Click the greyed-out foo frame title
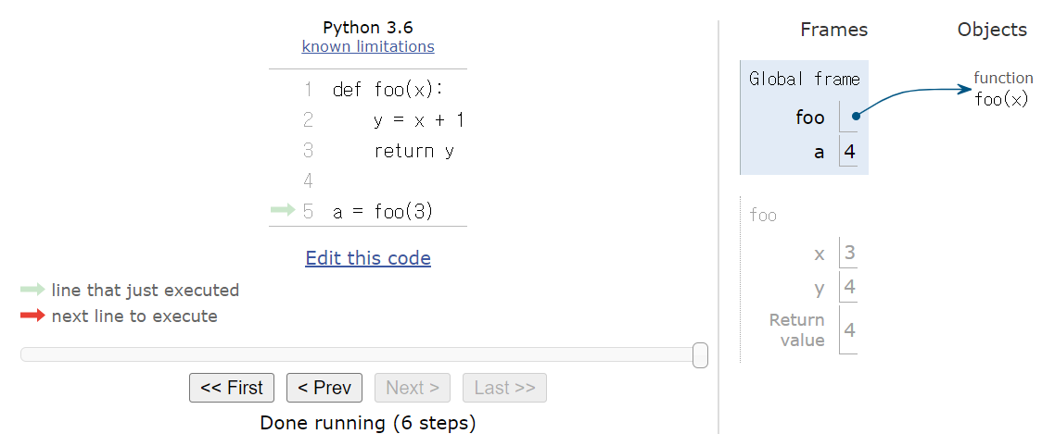 point(763,216)
